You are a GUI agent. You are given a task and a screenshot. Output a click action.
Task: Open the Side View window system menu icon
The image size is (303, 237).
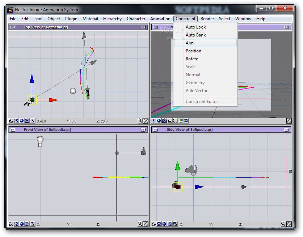(156, 130)
